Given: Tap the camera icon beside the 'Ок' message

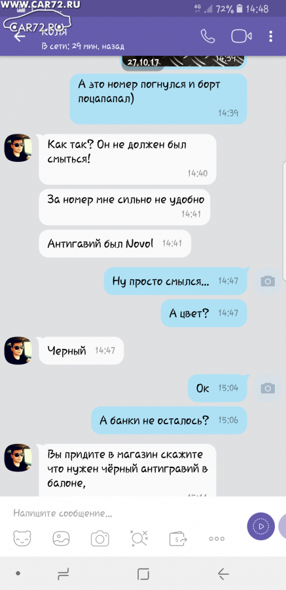Looking at the screenshot, I should pyautogui.click(x=268, y=388).
